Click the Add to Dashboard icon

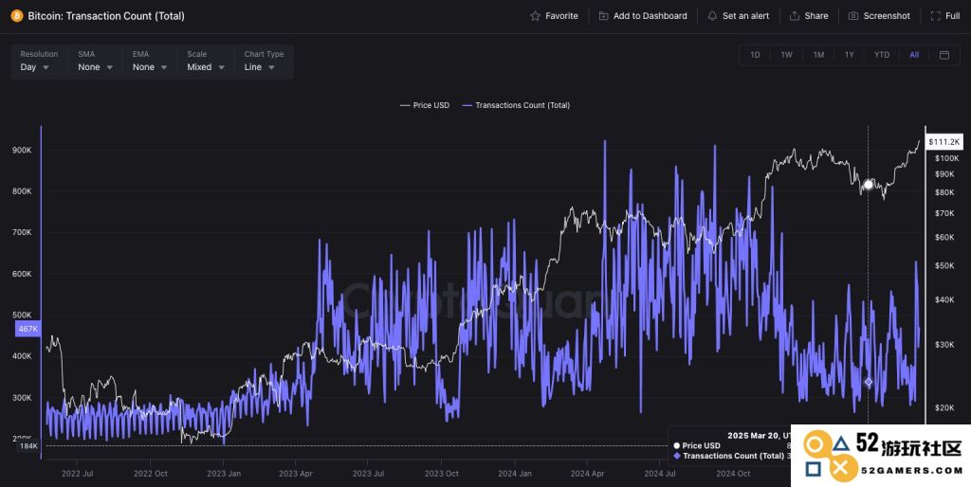(x=603, y=16)
